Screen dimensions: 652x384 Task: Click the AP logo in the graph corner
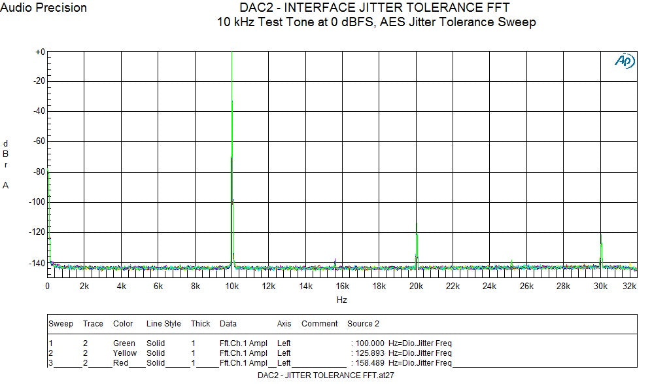[x=622, y=60]
